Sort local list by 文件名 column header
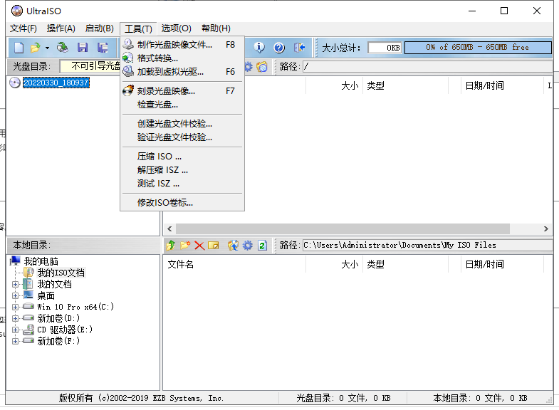Screen dimensions: 559x410 pos(234,264)
